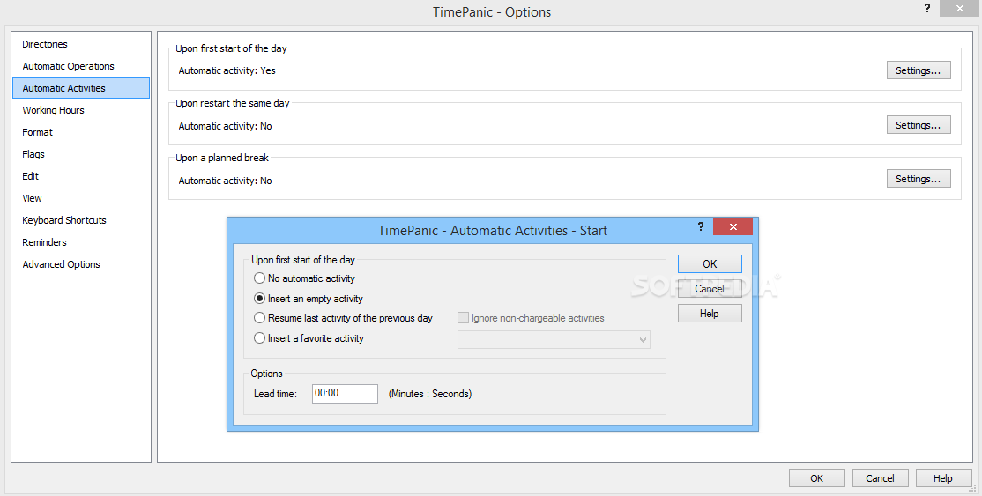Click the 'Upon a planned break' heading

222,158
